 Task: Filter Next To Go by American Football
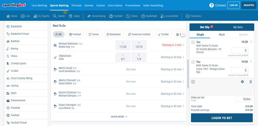point(140,34)
